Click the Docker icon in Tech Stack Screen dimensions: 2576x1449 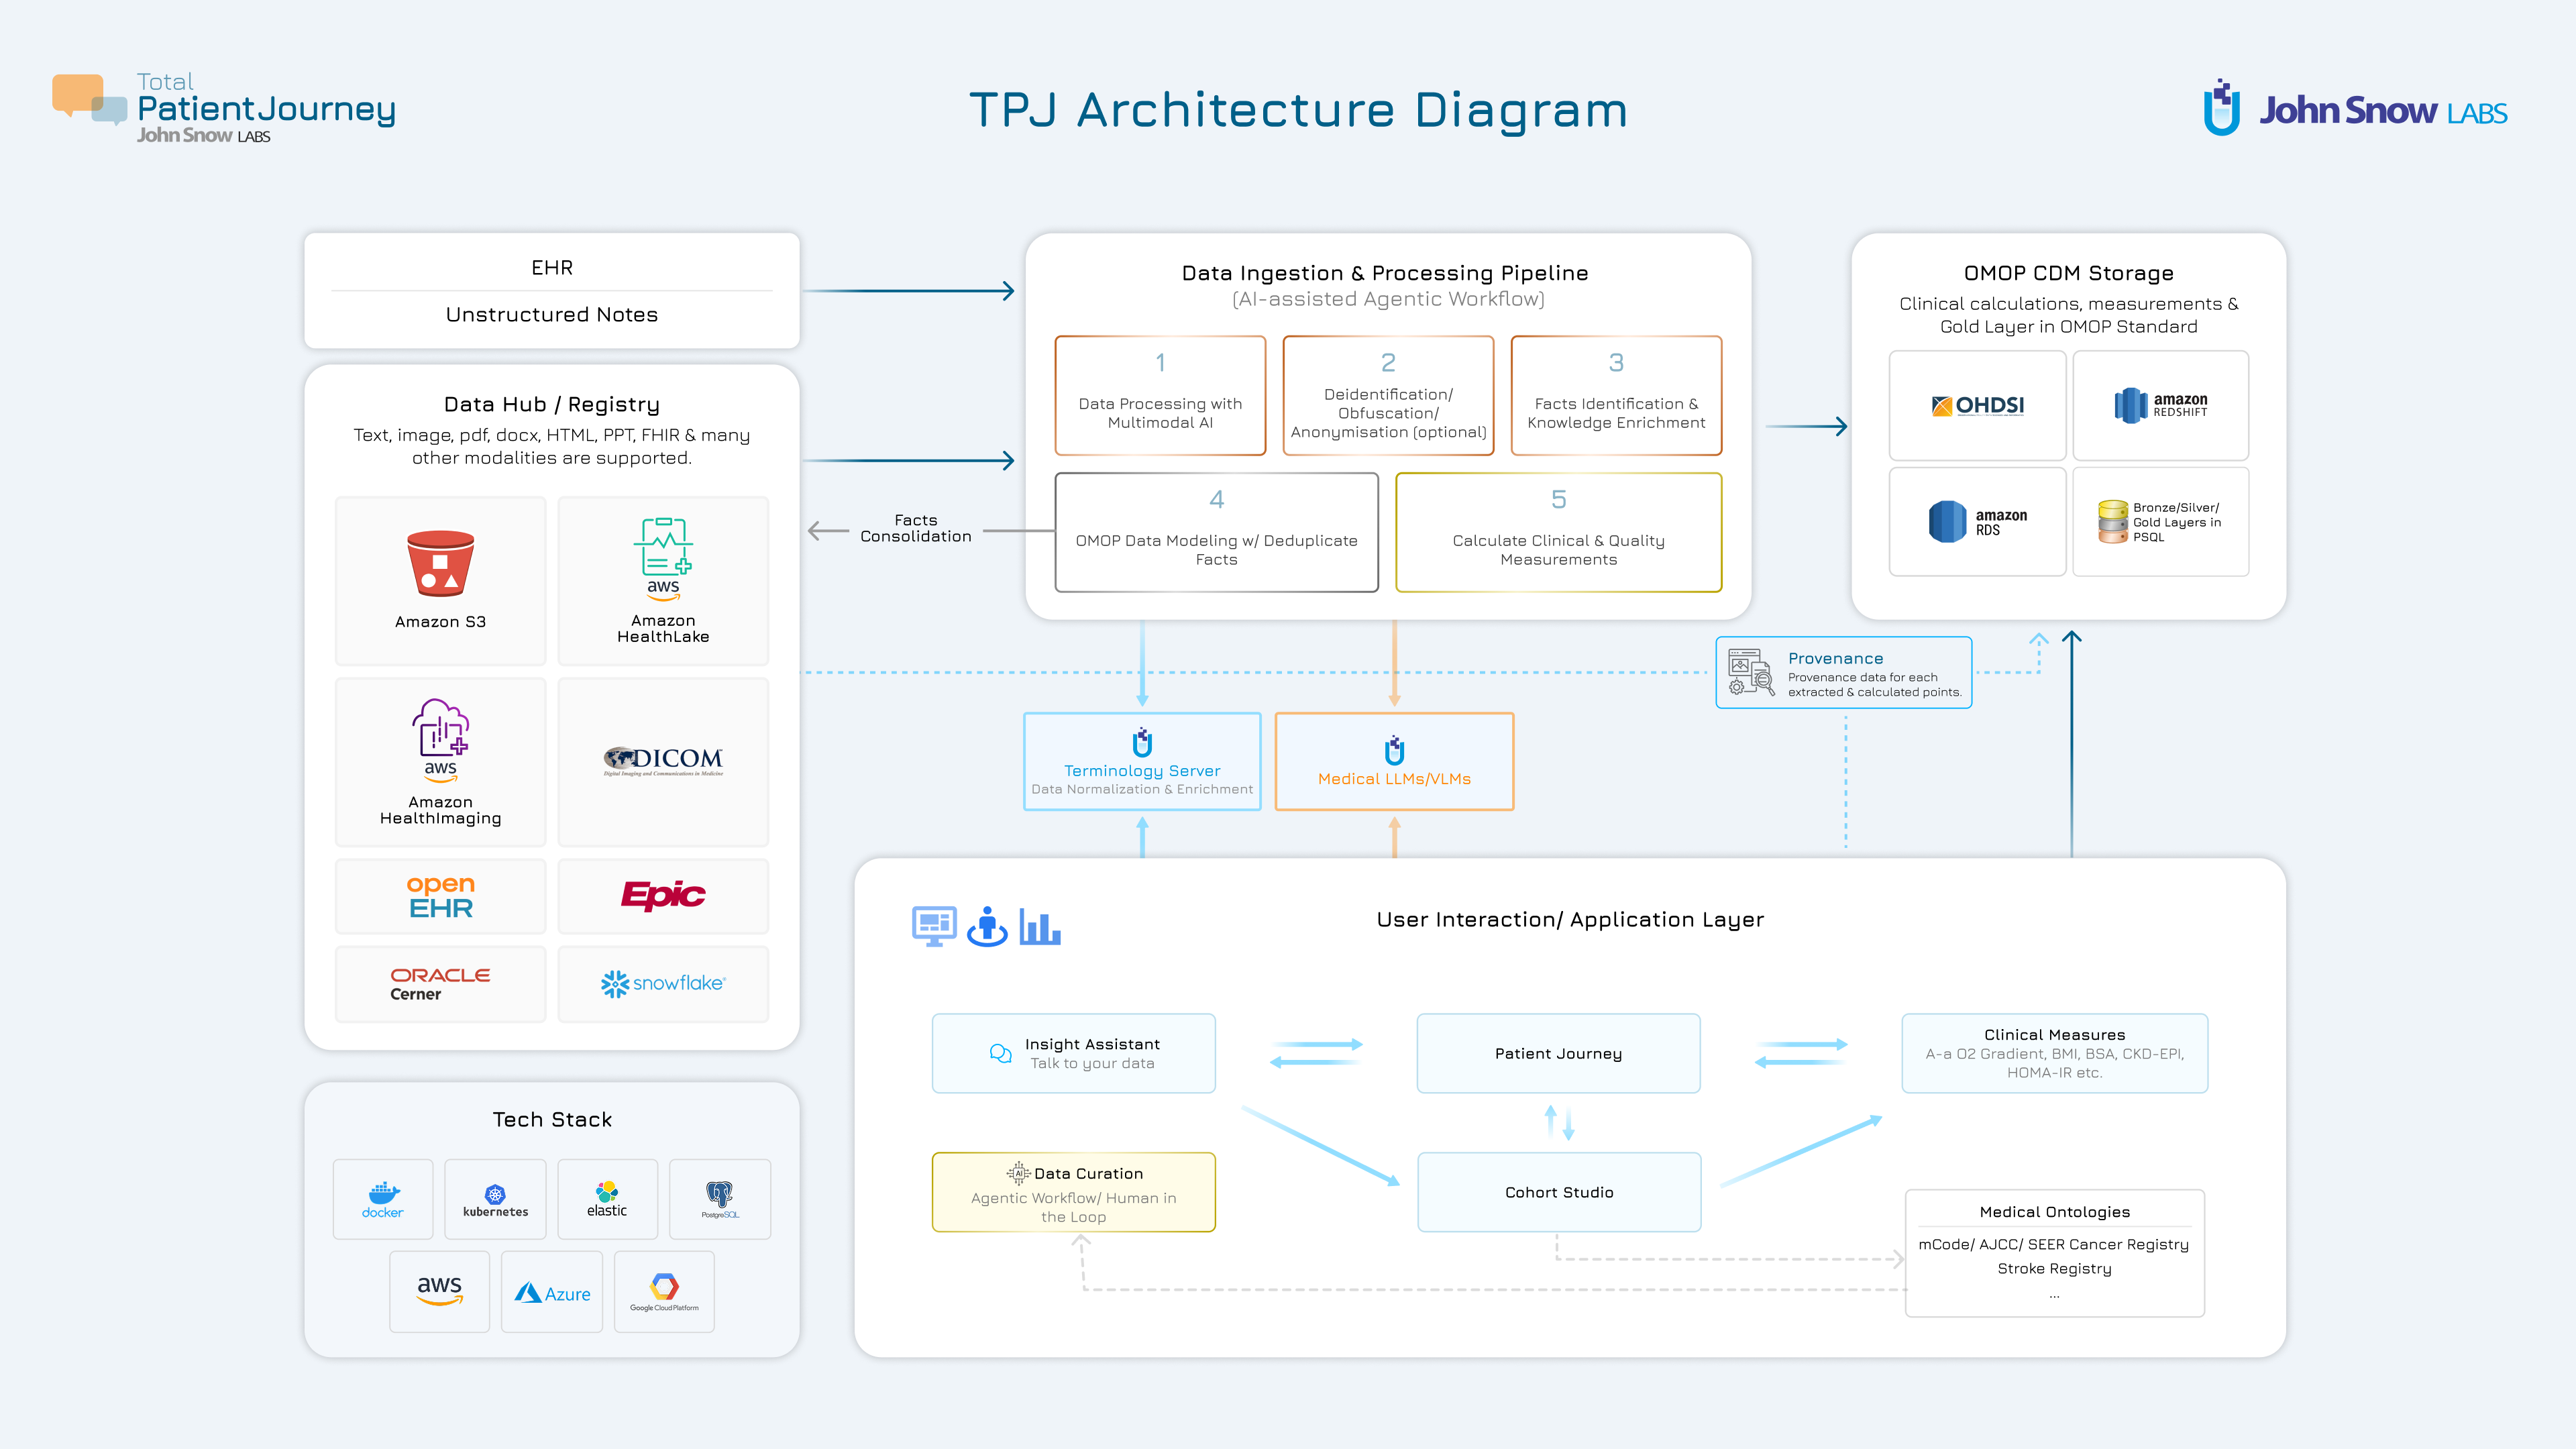[x=383, y=1199]
